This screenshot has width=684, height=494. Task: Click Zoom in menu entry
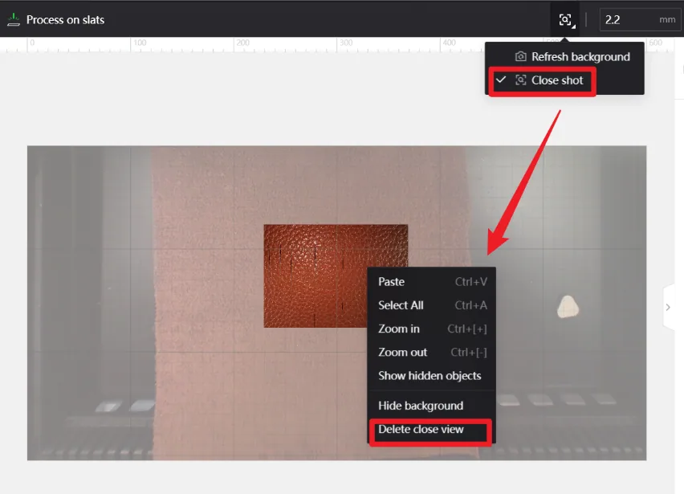432,329
